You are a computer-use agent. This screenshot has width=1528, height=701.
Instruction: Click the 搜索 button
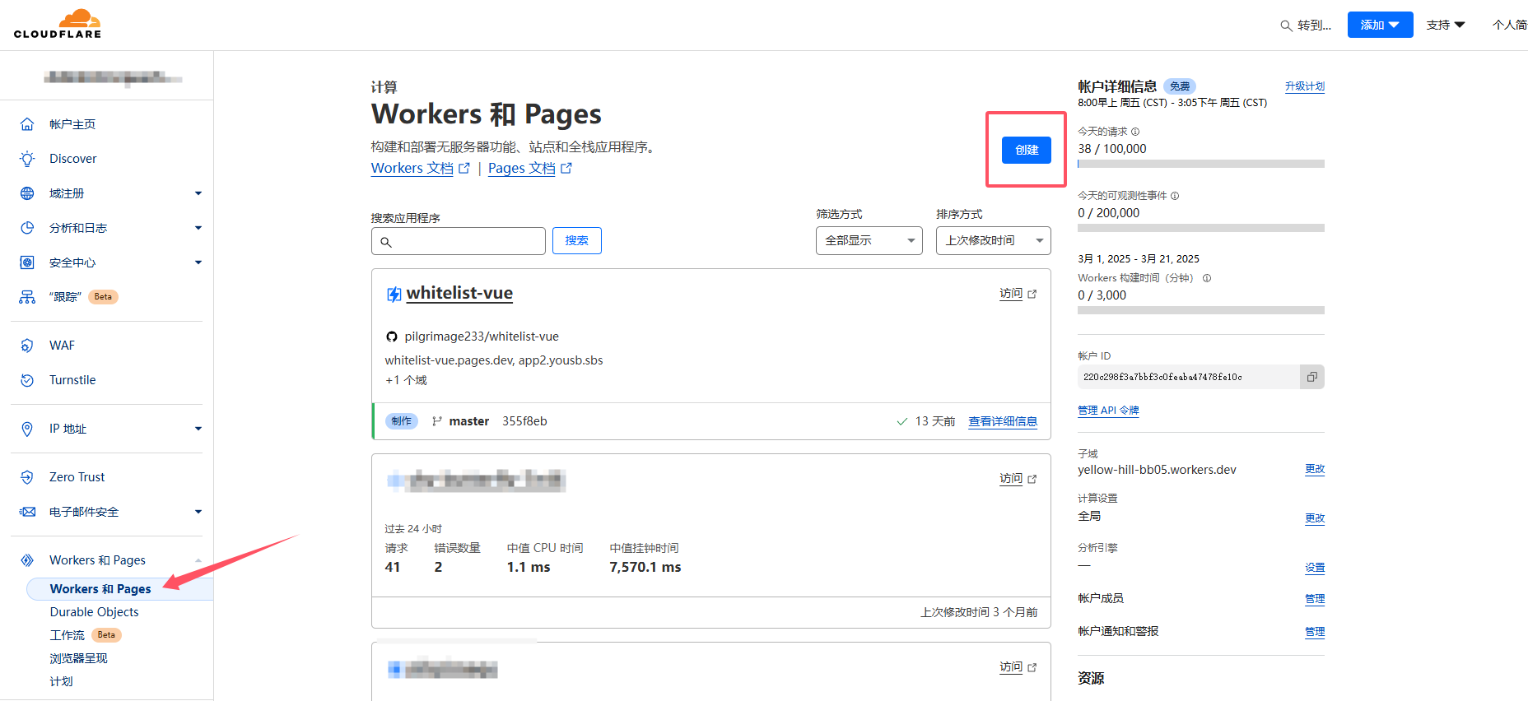[x=577, y=240]
